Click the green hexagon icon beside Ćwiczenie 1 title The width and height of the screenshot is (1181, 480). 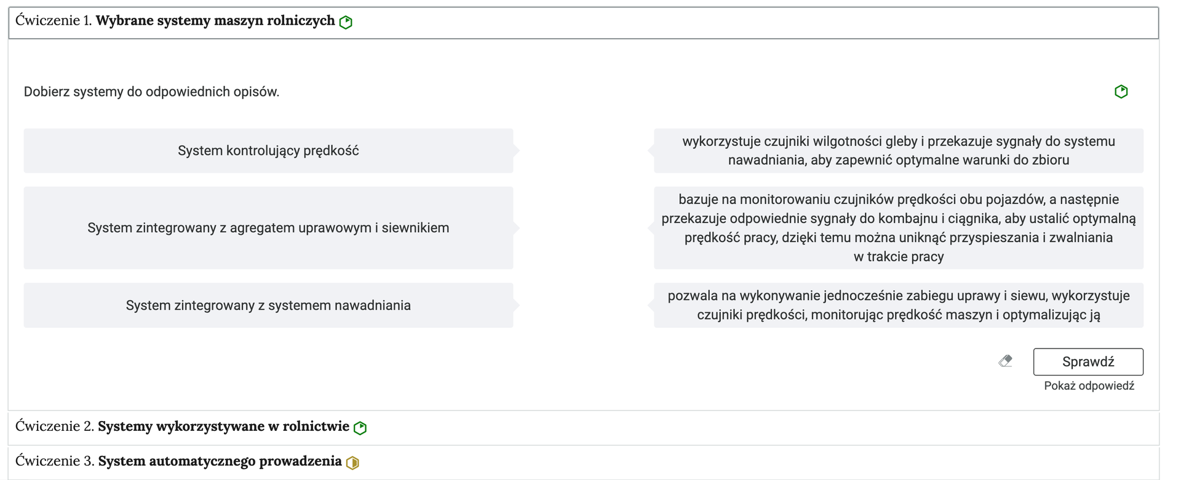(x=346, y=22)
